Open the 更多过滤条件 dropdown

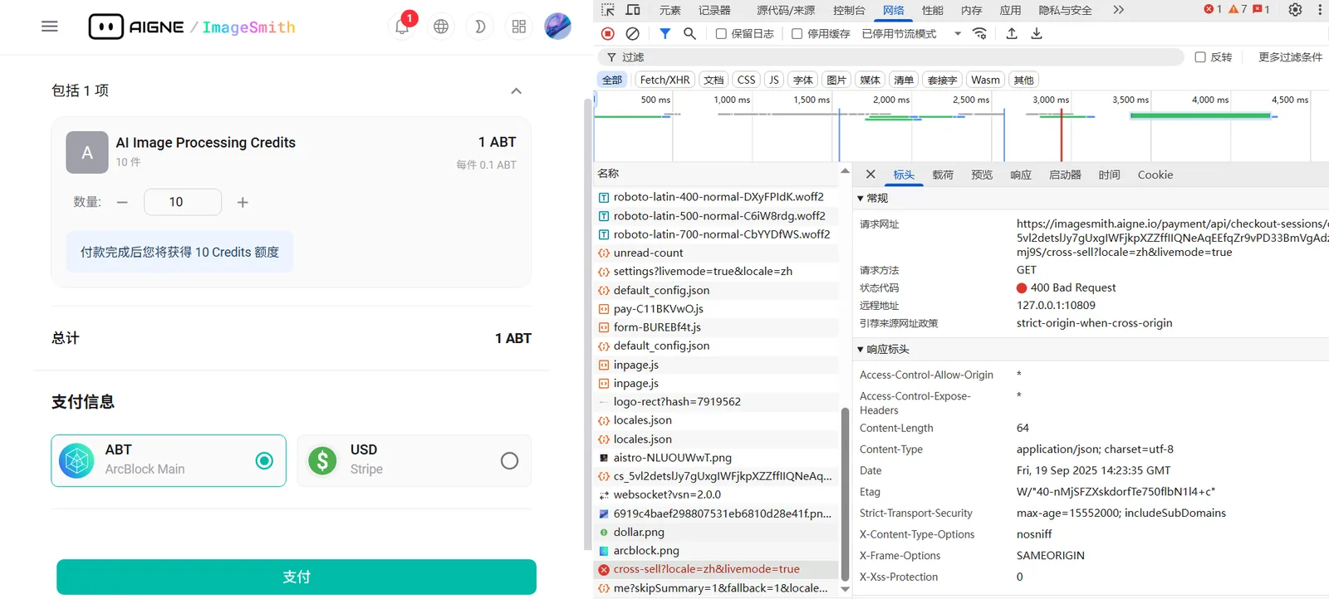click(x=1290, y=57)
